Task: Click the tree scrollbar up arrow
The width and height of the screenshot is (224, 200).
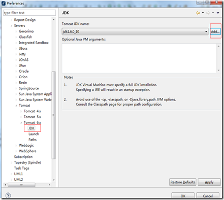Action: click(x=54, y=20)
